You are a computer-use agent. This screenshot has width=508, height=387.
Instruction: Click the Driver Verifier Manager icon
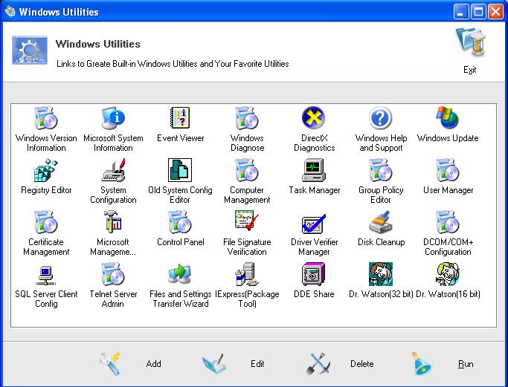[314, 224]
